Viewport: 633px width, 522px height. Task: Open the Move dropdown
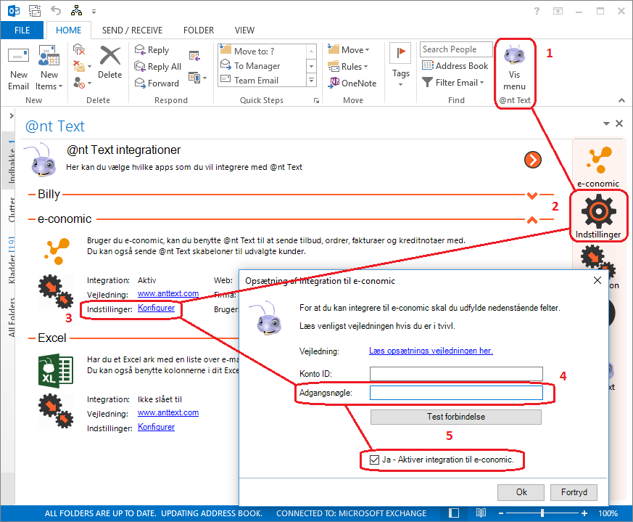coord(349,50)
